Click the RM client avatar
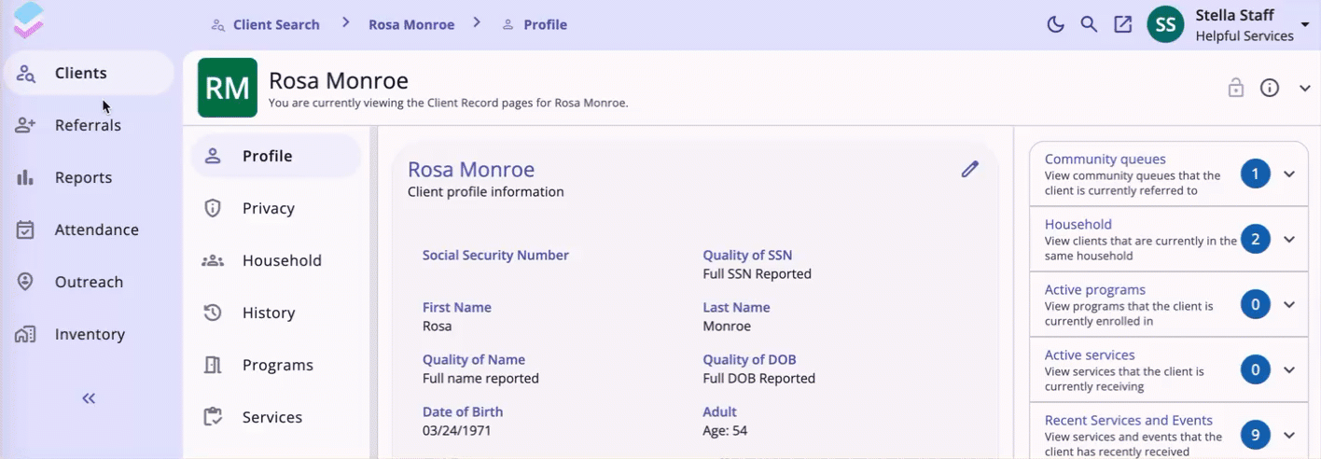 pos(228,88)
